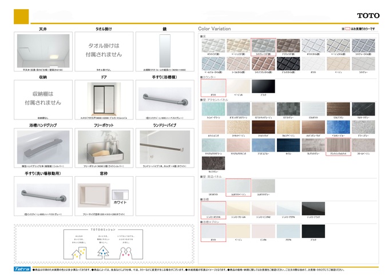The height and width of the screenshot is (275, 389).
Task: Select the 手すり(洗い場移動用) handrail image
Action: point(43,194)
